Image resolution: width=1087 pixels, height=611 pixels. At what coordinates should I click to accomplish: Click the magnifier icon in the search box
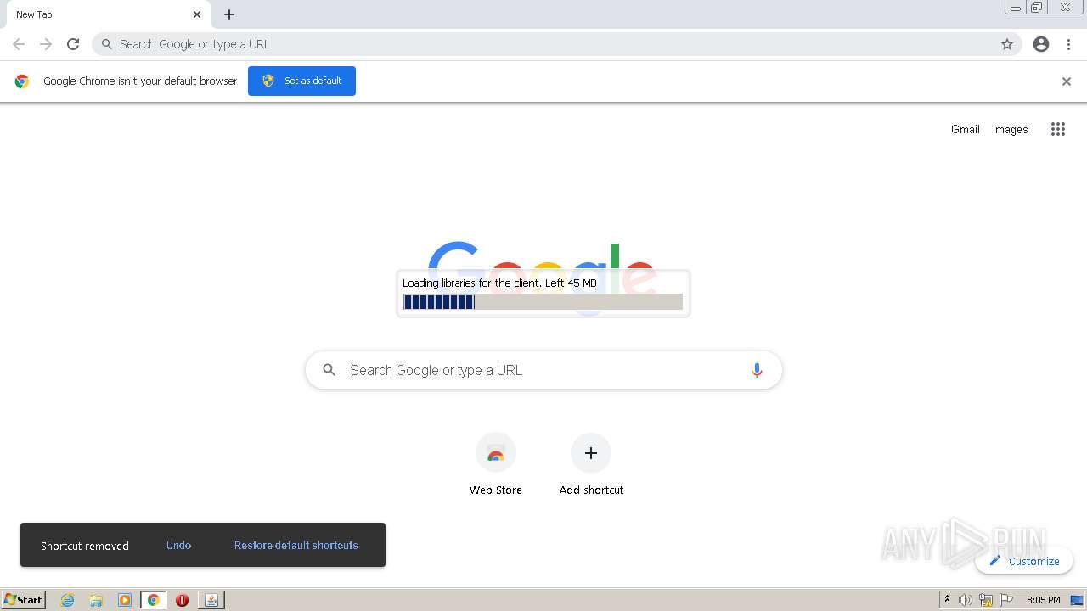pos(329,370)
